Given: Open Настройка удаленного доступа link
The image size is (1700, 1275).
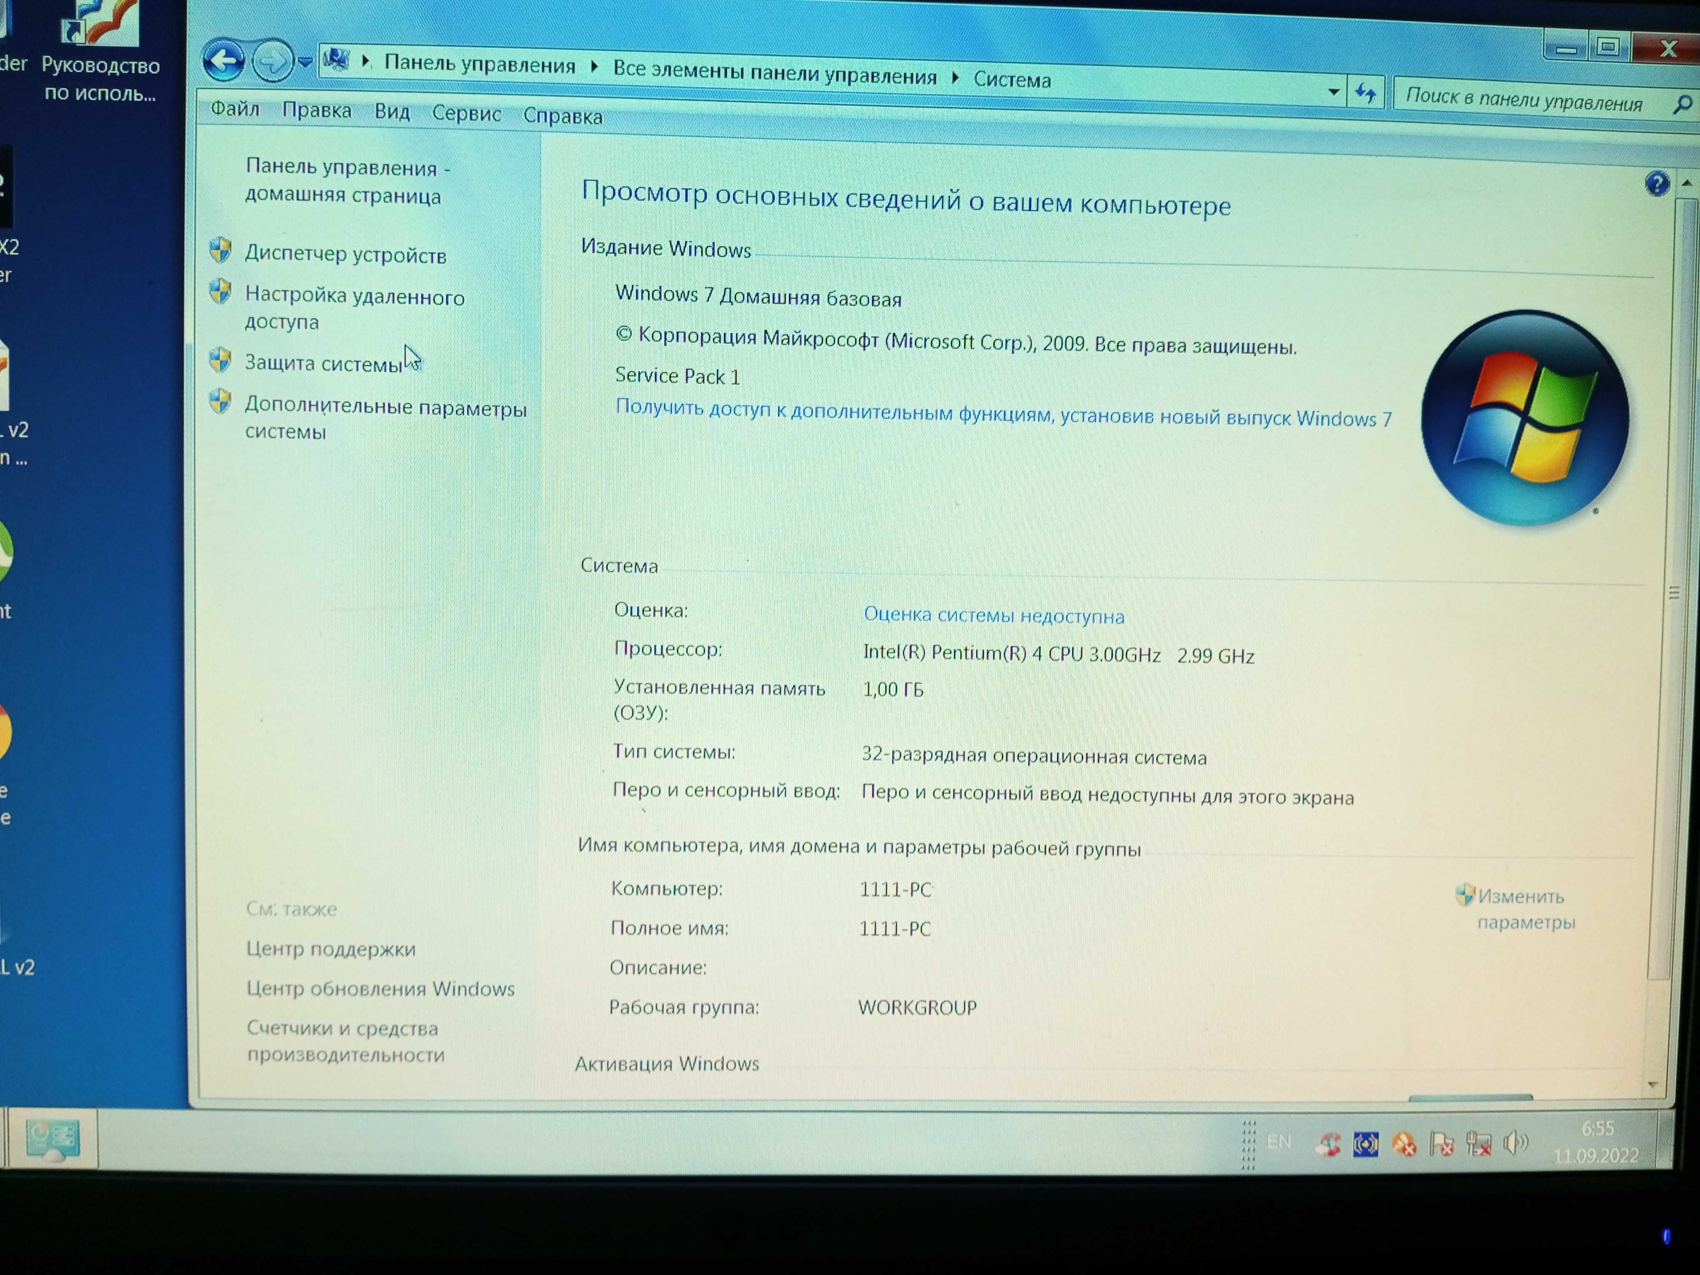Looking at the screenshot, I should click(x=354, y=308).
